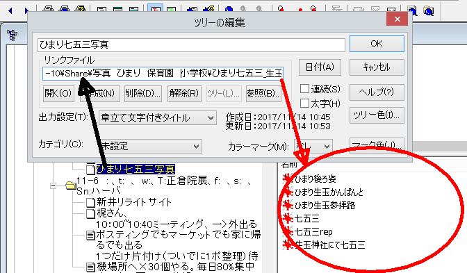This screenshot has width=467, height=273.
Task: Click the 削除(D)... button
Action: point(143,94)
